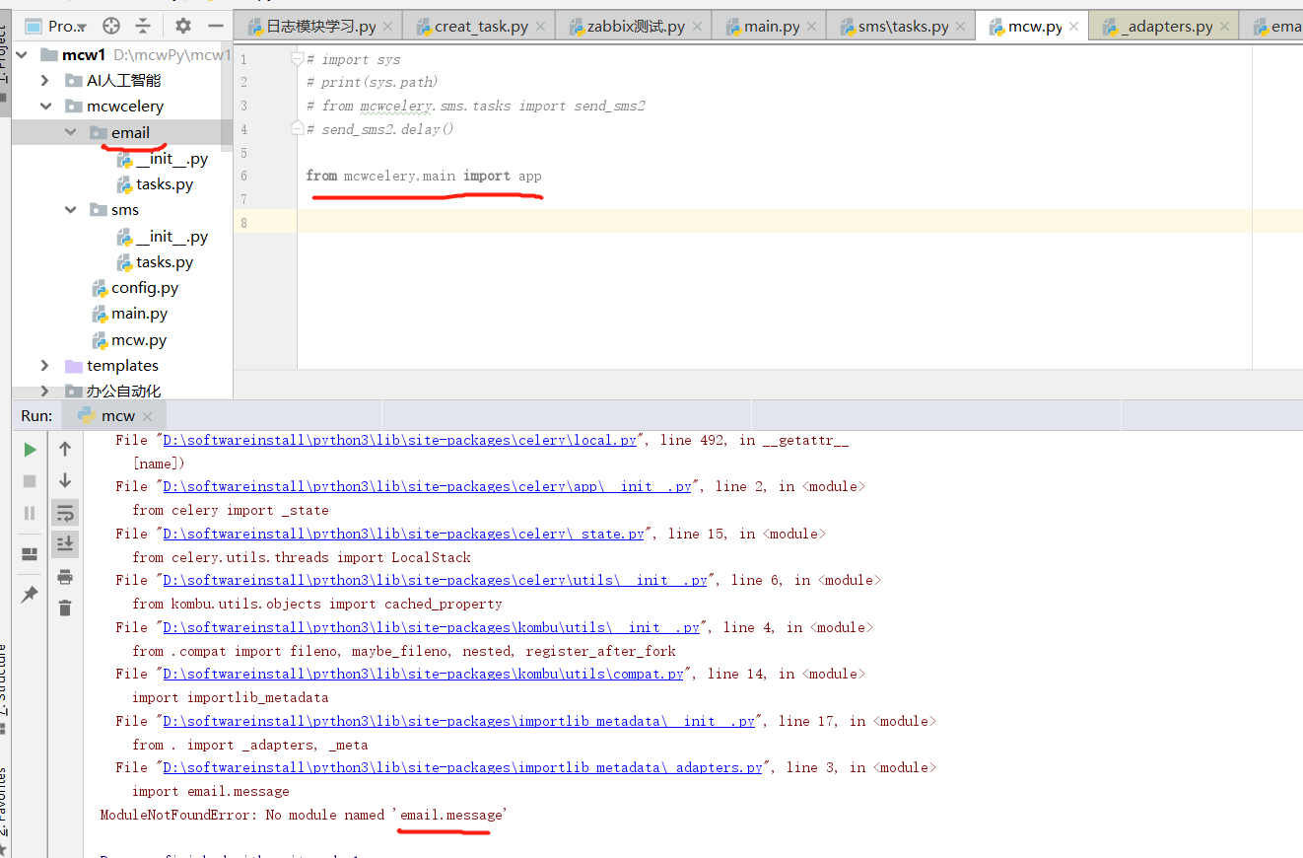
Task: Switch to _adapters.py tab
Action: [1167, 27]
